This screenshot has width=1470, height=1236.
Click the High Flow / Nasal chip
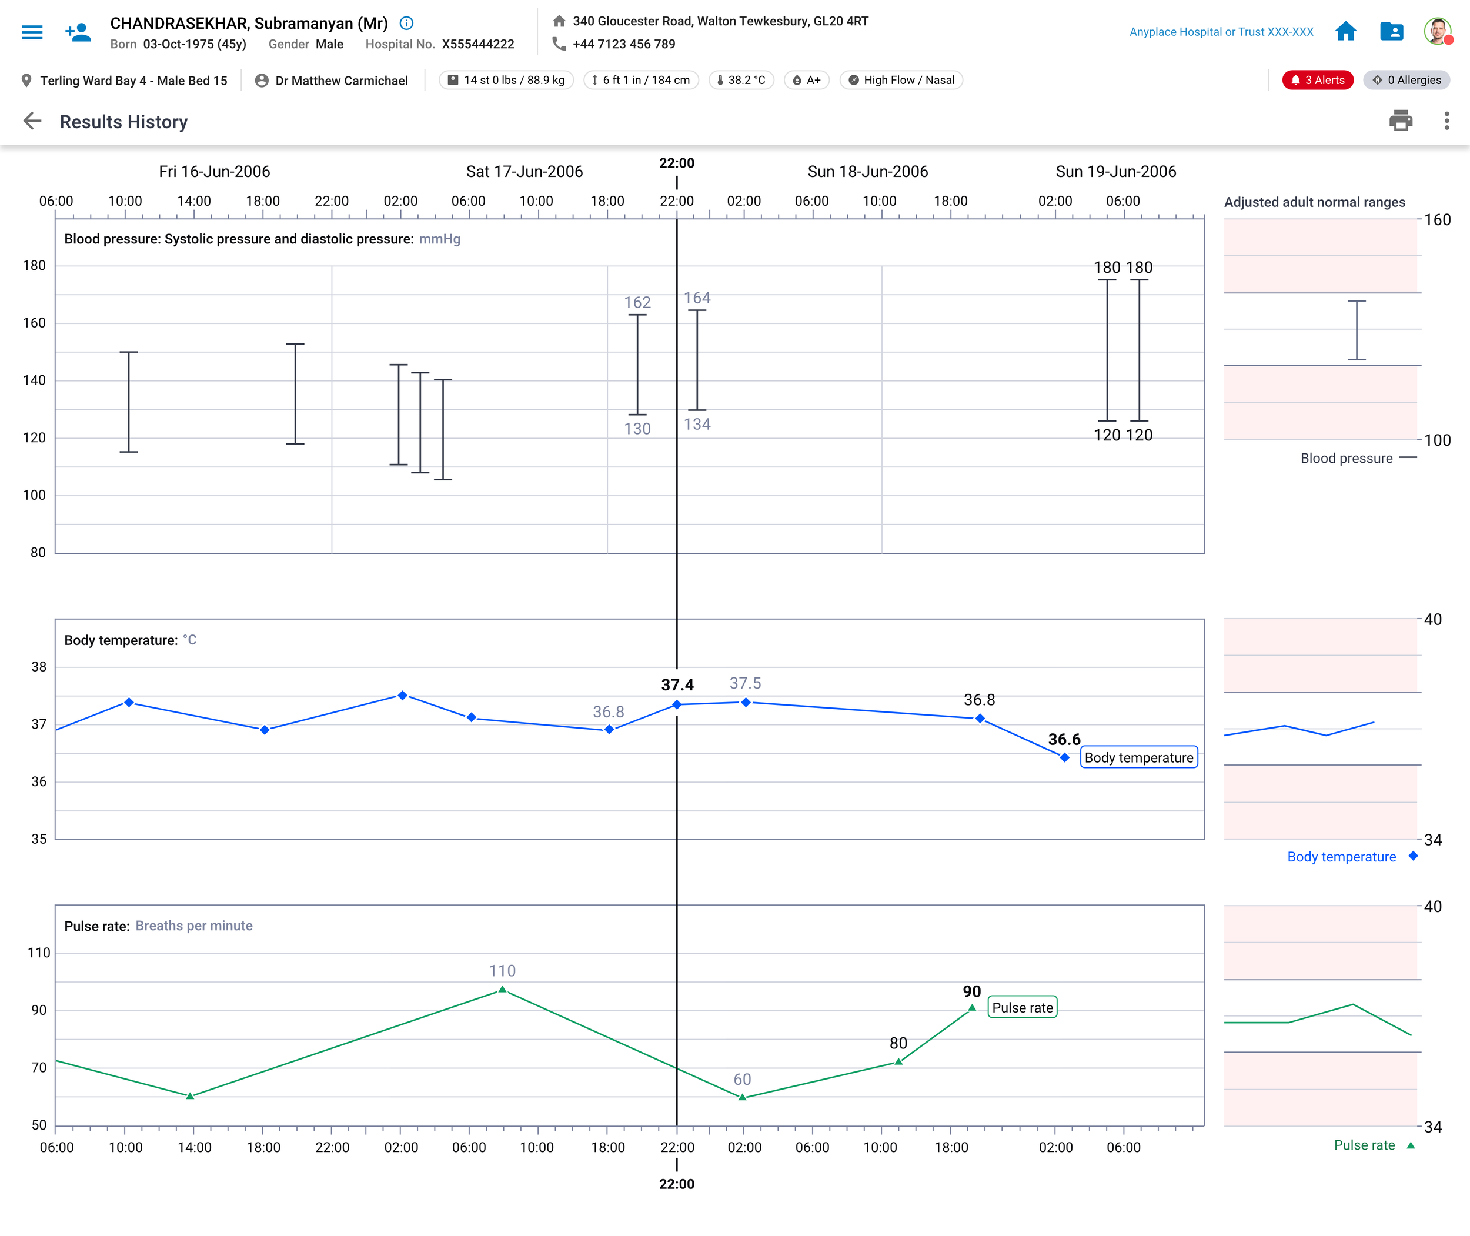901,80
